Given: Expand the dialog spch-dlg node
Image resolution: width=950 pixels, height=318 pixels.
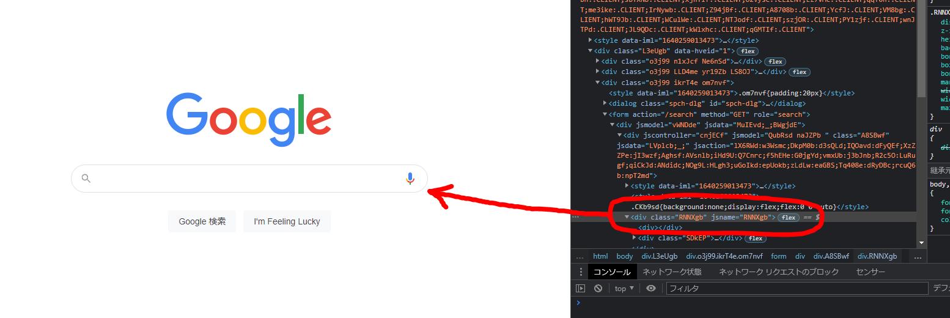Looking at the screenshot, I should (x=605, y=103).
